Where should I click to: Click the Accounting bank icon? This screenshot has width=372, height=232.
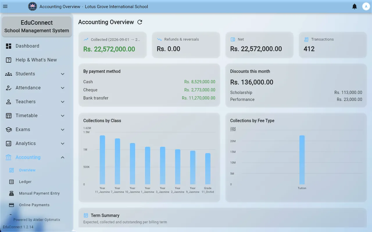tap(8, 157)
